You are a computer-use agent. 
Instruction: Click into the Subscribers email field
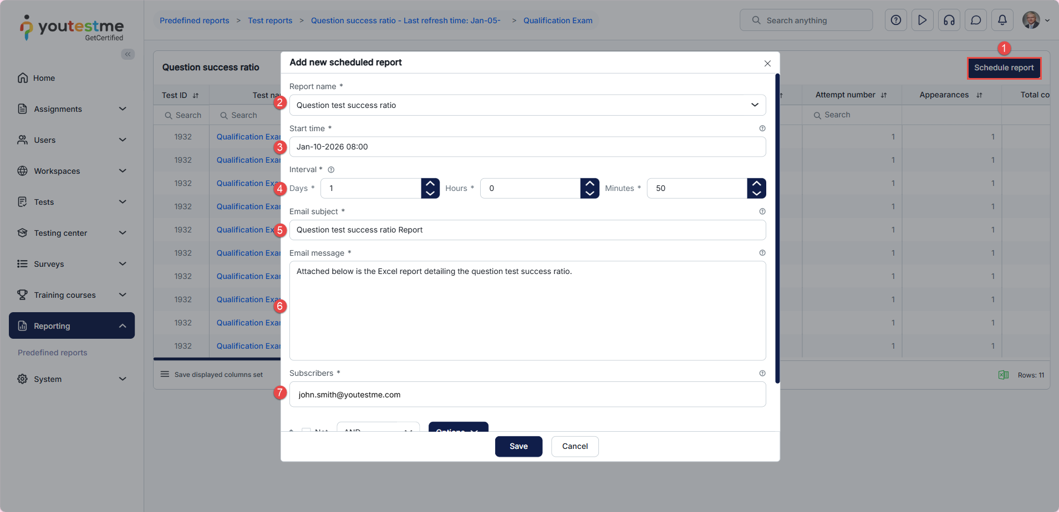pos(527,395)
